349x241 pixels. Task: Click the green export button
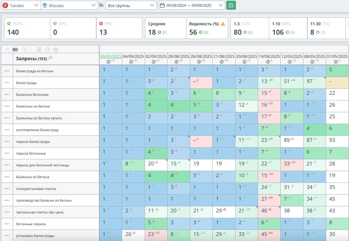coord(231,5)
